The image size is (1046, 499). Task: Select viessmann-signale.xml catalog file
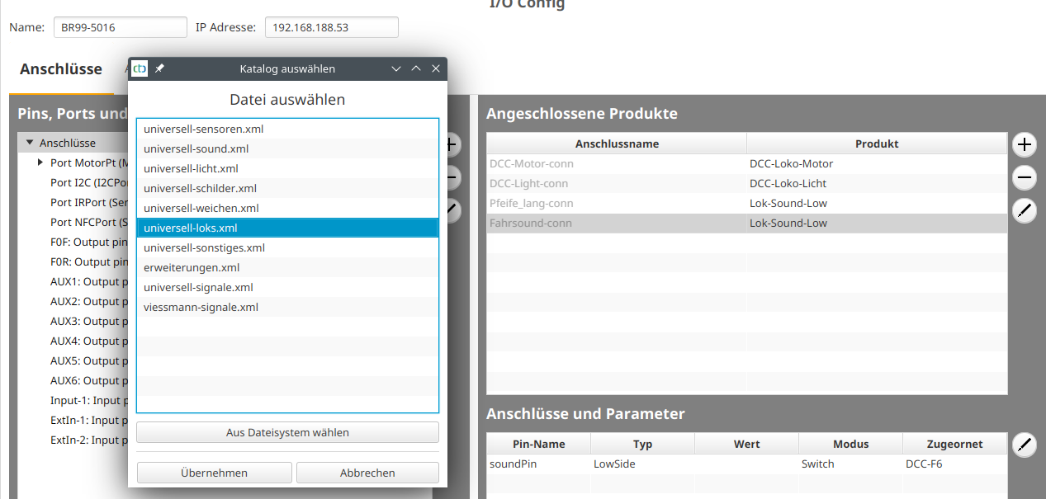201,308
